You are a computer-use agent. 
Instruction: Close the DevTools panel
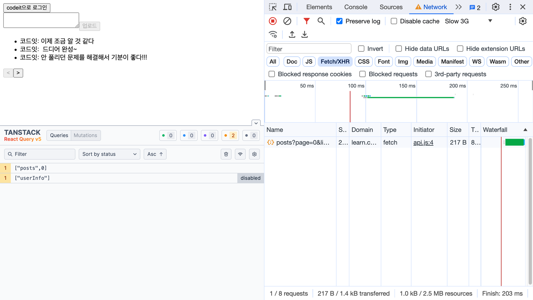[x=523, y=7]
